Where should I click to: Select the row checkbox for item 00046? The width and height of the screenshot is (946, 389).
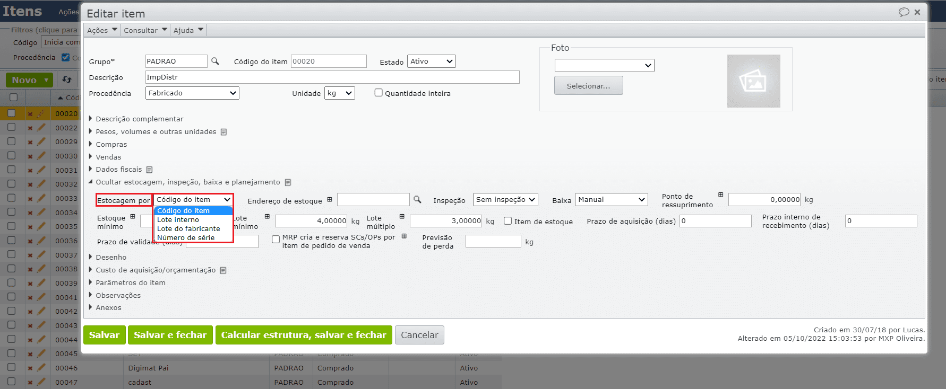pos(11,367)
